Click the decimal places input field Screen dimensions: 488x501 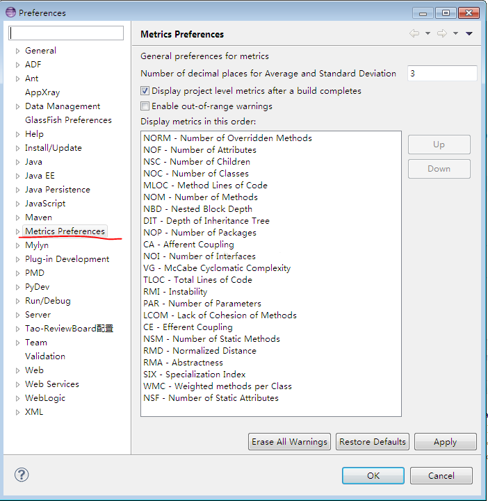(x=442, y=74)
